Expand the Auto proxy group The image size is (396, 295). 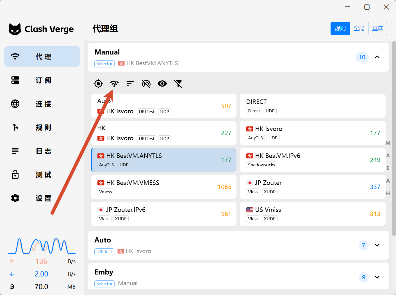click(377, 245)
